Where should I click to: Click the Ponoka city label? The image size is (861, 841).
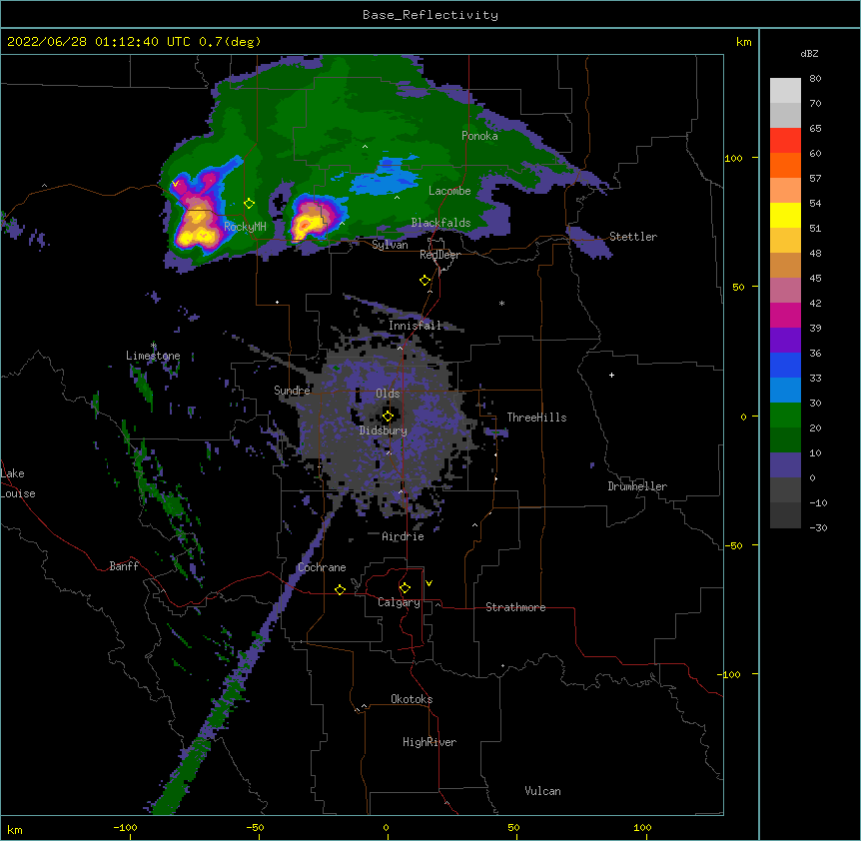click(479, 136)
